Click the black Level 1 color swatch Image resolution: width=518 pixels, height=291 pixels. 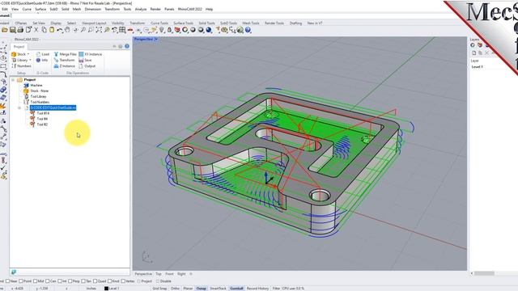point(106,289)
